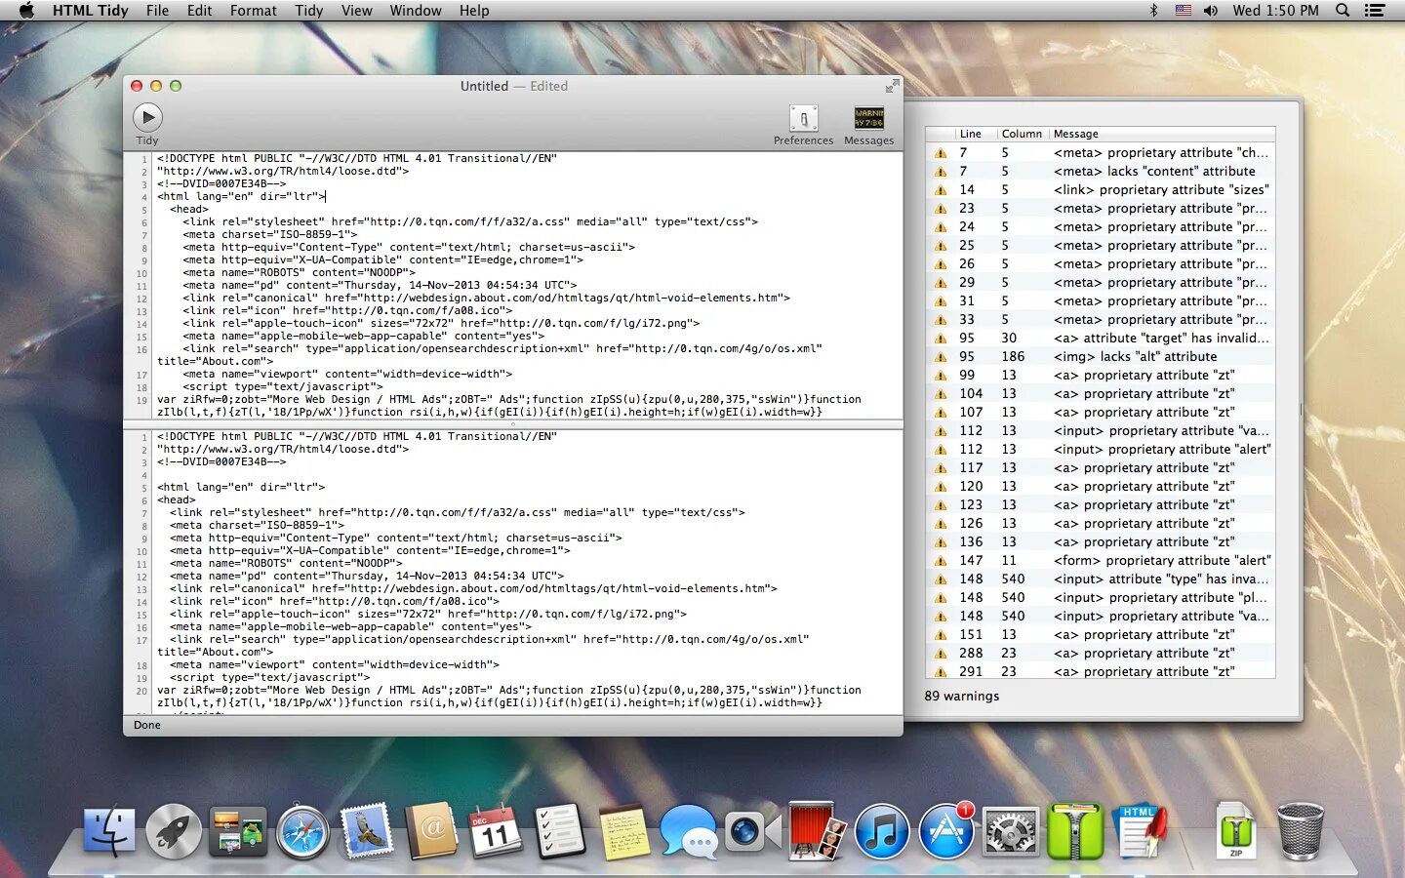Screen dimensions: 1405x878
Task: Open Safari from the dock
Action: [x=302, y=832]
